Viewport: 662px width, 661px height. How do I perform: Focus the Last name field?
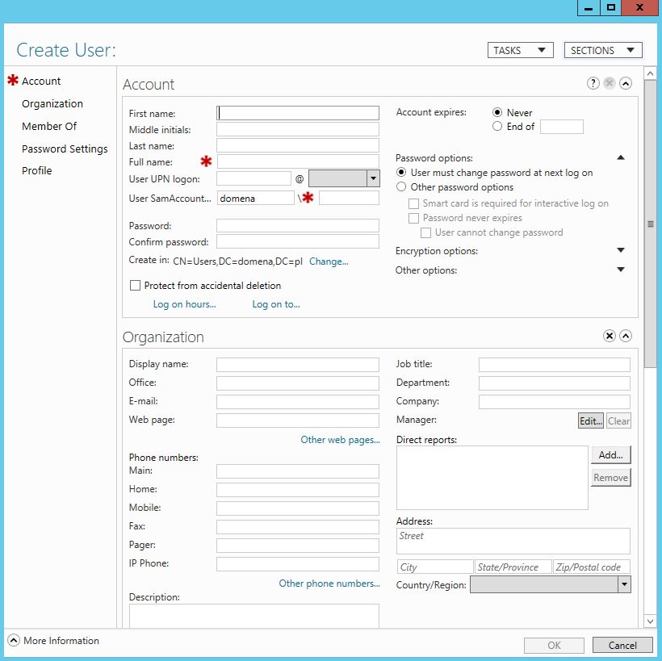(298, 145)
